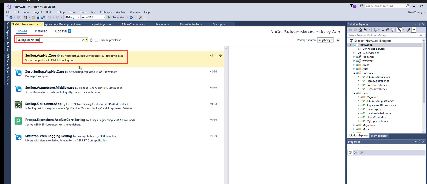Click the Save All toolbar icon
Image resolution: width=427 pixels, height=184 pixels.
point(43,17)
